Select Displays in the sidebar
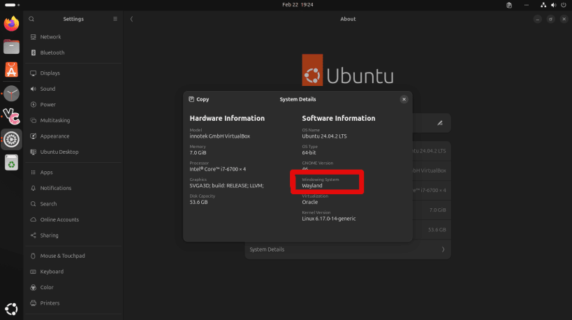The image size is (572, 320). [x=74, y=73]
